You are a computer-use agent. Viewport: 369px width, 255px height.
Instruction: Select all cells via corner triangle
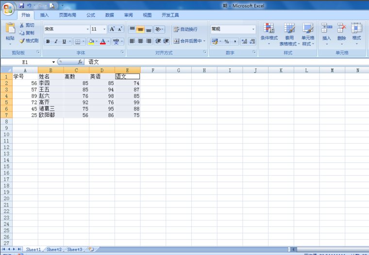point(7,70)
